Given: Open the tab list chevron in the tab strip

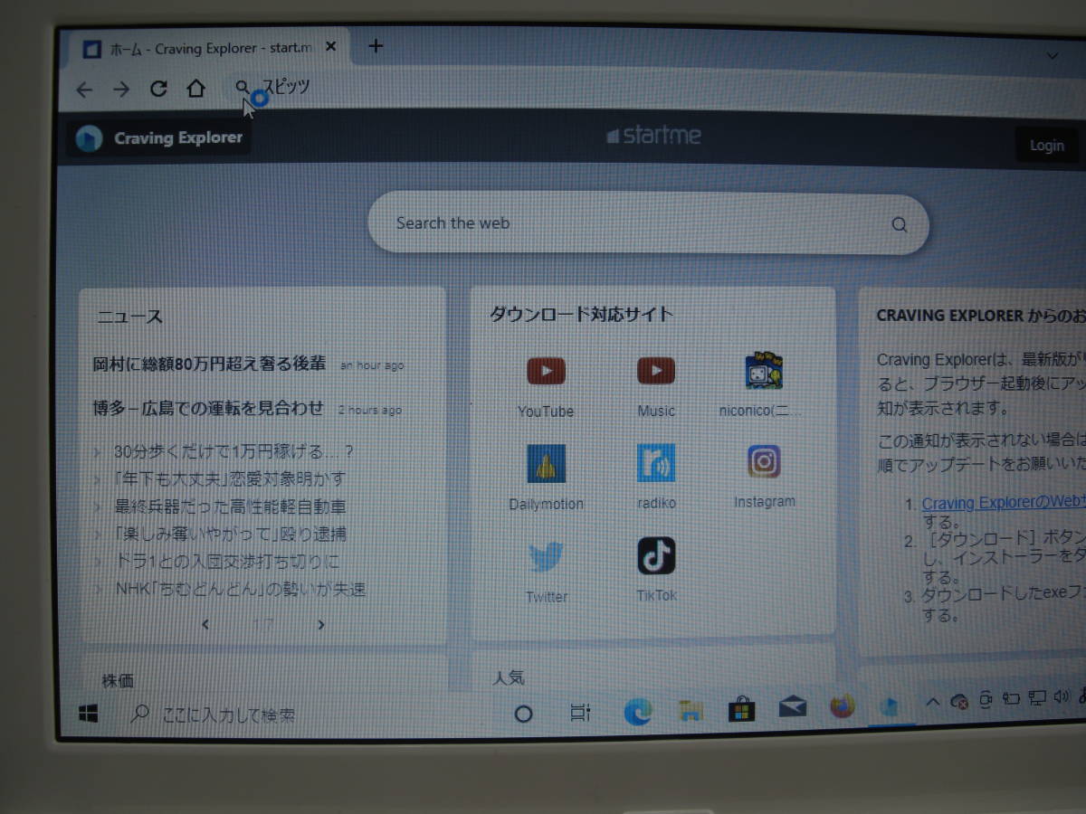Looking at the screenshot, I should 1053,56.
